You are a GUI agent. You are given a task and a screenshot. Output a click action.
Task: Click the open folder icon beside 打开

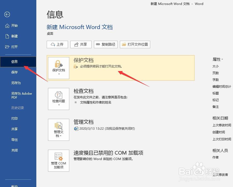click(7, 47)
